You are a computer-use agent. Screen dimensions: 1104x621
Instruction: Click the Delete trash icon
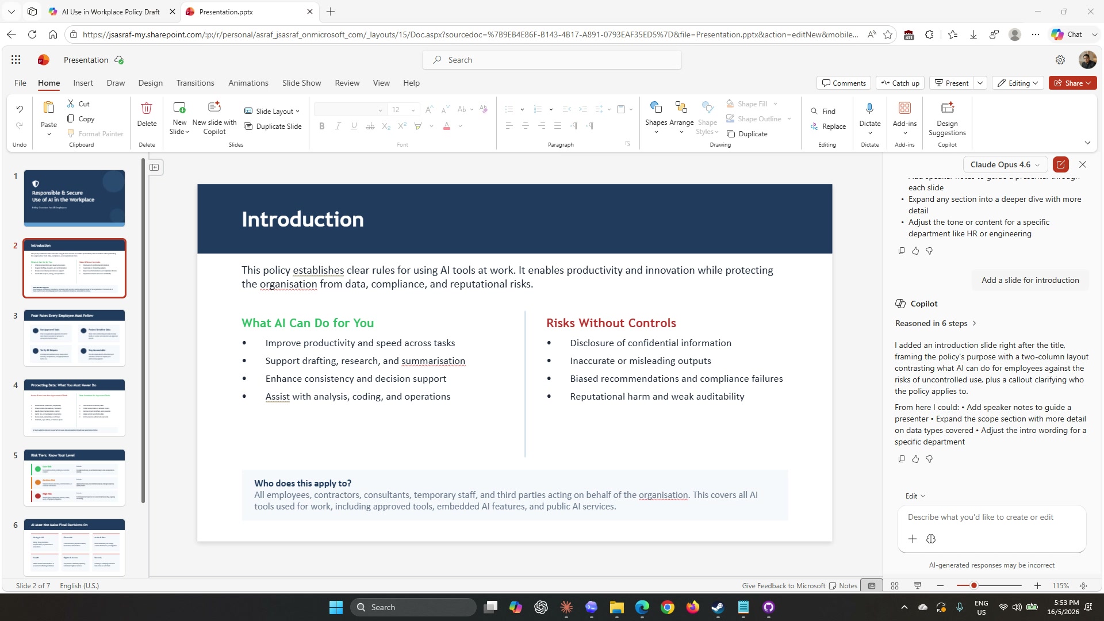[147, 108]
